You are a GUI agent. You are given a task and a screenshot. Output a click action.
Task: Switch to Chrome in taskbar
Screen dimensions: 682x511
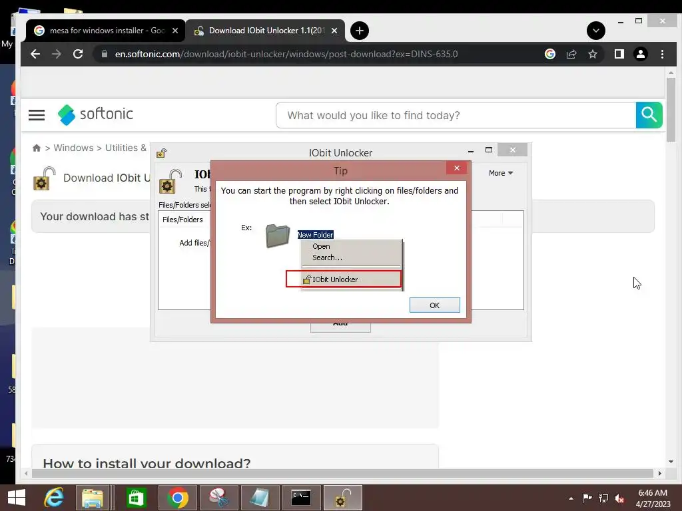click(x=177, y=498)
